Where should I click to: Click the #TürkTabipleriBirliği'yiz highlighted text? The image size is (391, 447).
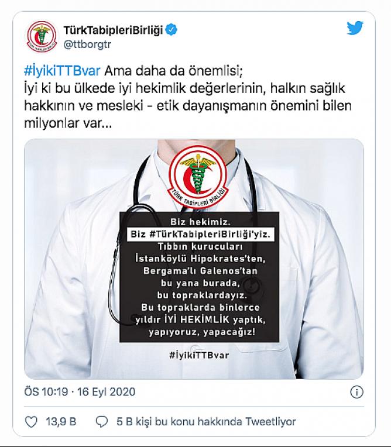pos(201,235)
